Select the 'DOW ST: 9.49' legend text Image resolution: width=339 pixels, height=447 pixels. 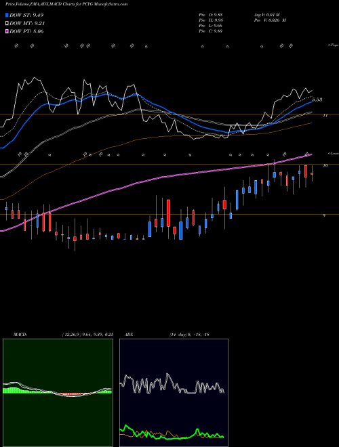pos(26,15)
